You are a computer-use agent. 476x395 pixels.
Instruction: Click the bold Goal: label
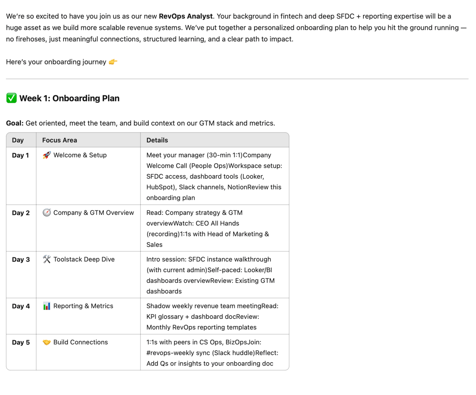coord(15,123)
